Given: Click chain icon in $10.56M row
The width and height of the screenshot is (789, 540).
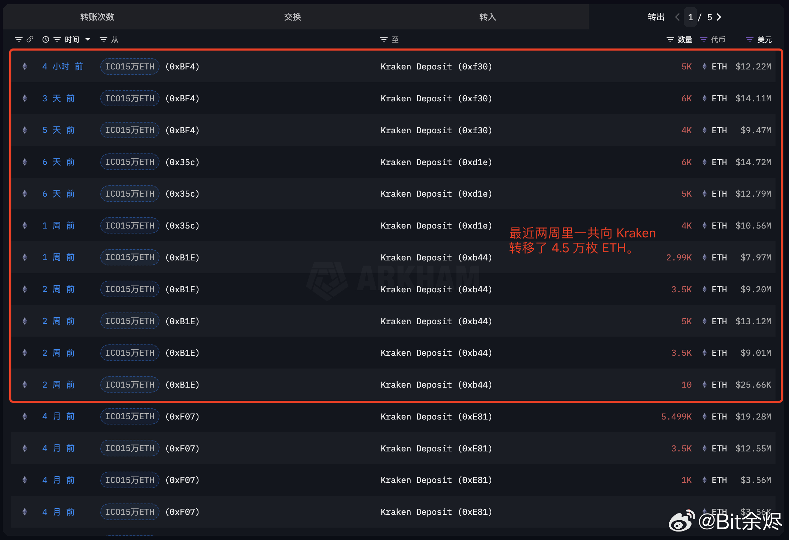Looking at the screenshot, I should click(x=25, y=226).
